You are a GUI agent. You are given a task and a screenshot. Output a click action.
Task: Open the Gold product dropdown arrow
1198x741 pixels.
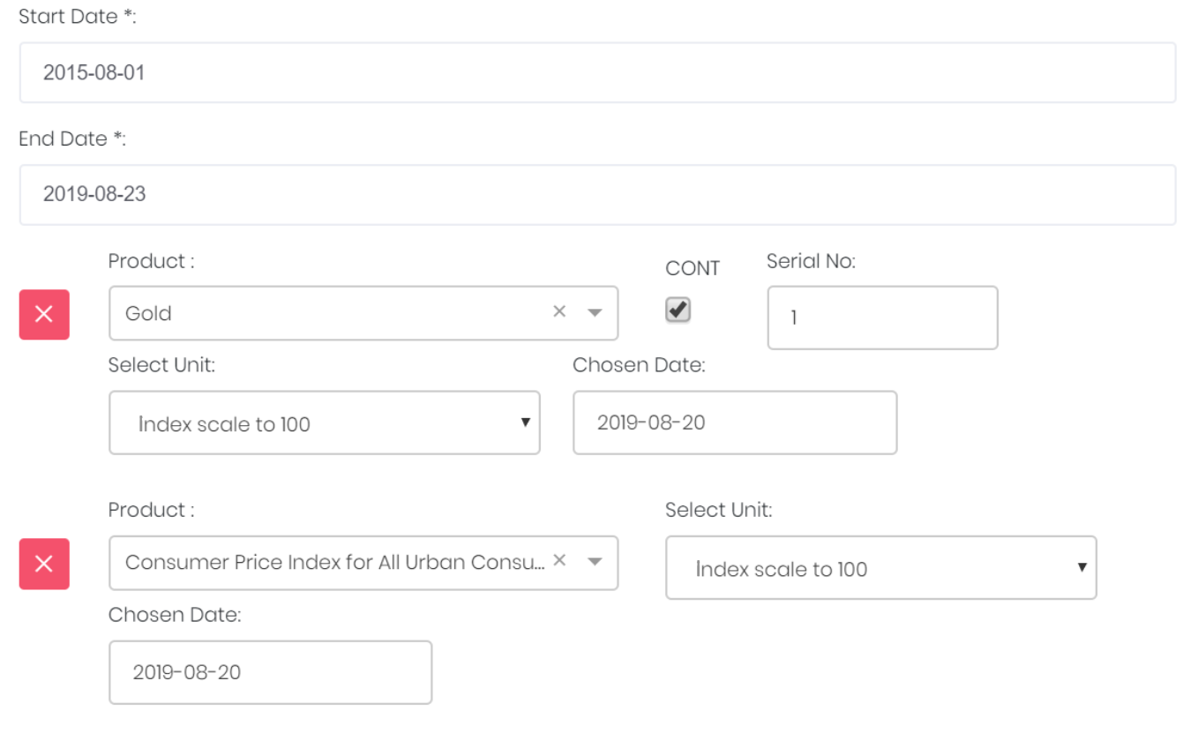(595, 313)
